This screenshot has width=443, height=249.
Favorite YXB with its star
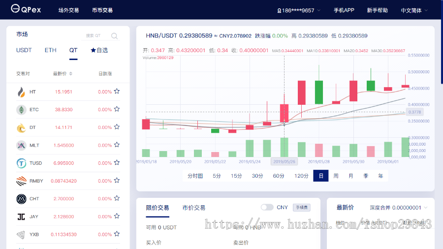tap(117, 234)
